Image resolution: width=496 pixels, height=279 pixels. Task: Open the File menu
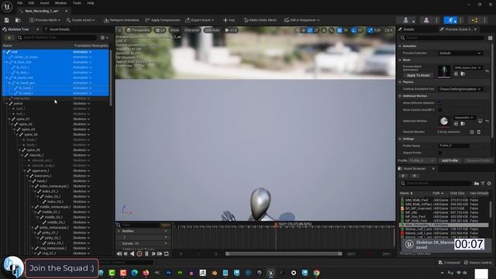[x=19, y=3]
